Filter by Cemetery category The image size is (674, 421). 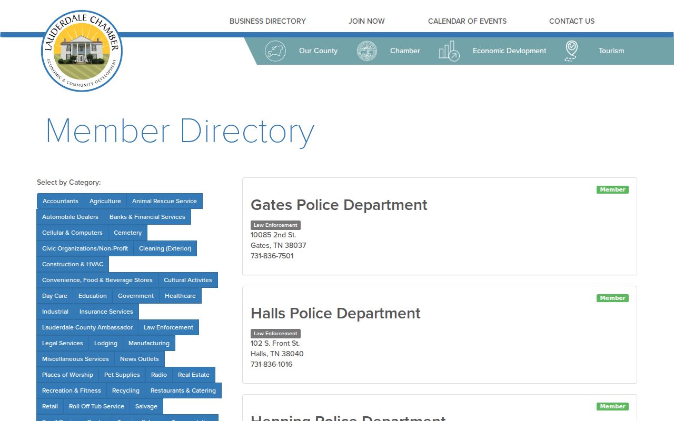point(127,233)
